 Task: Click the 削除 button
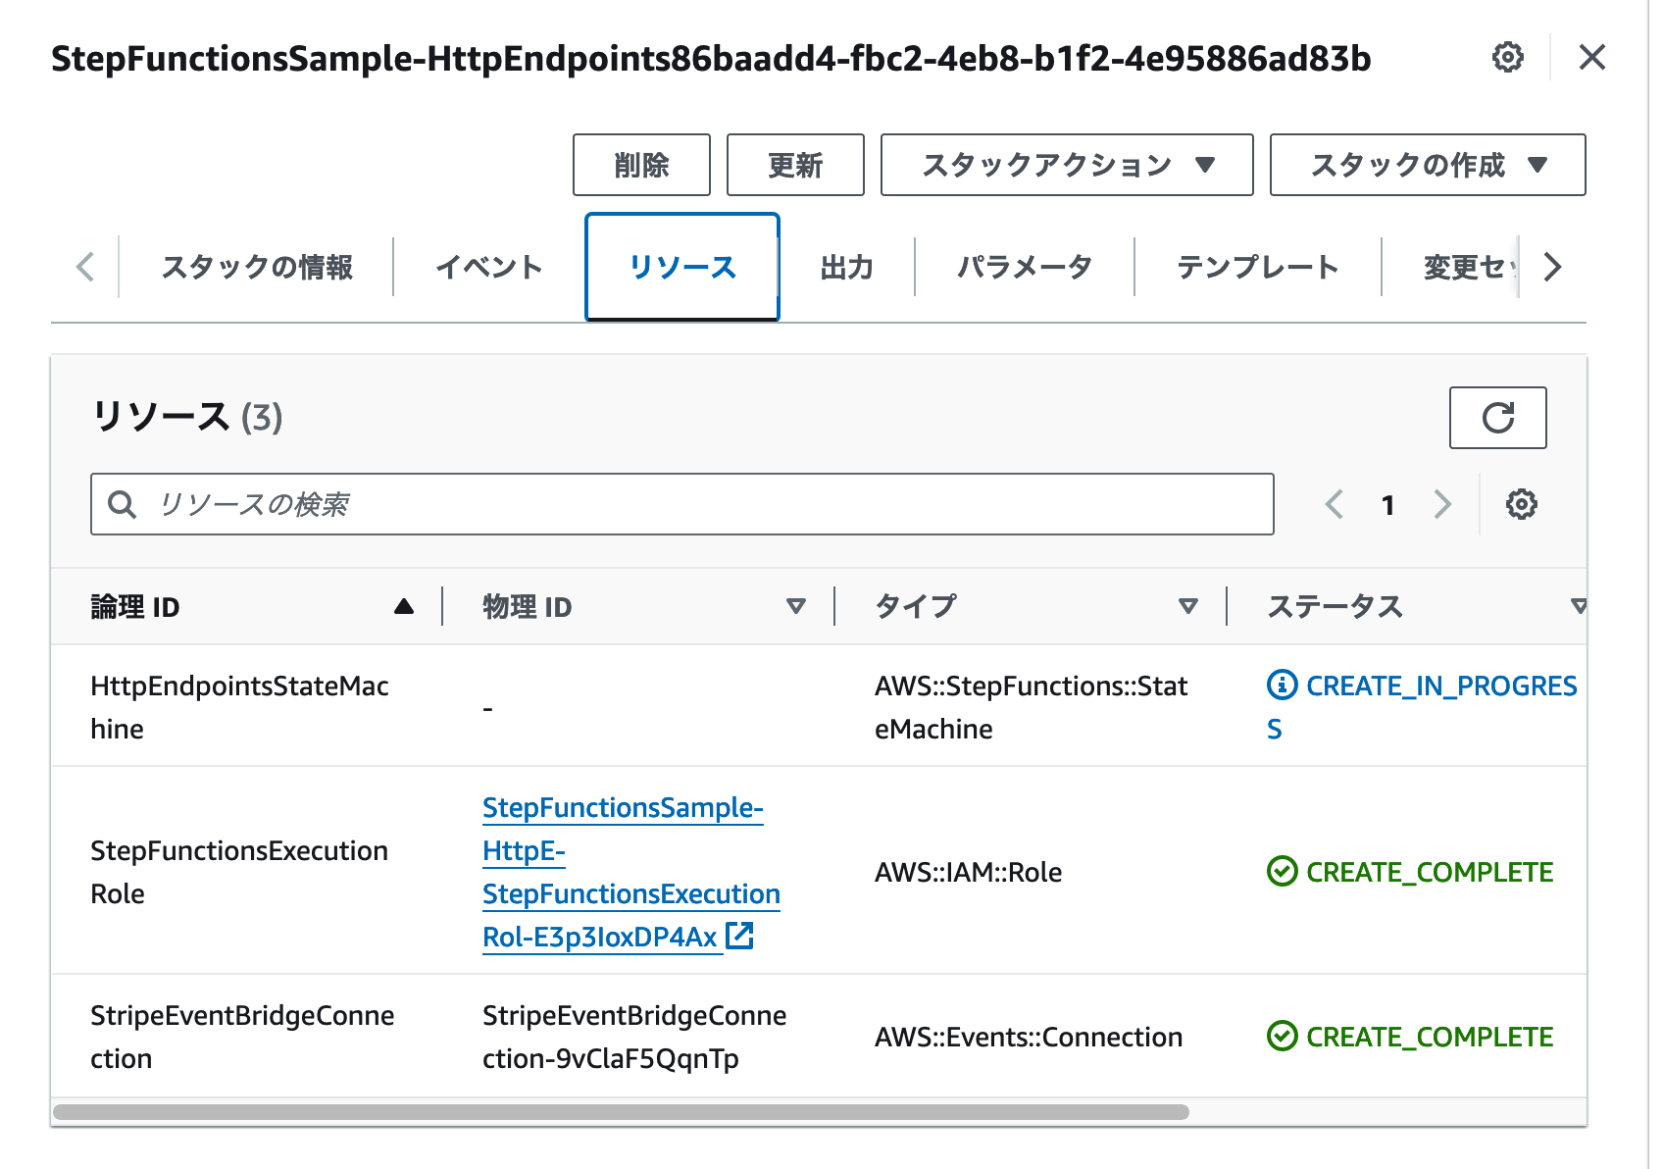[x=641, y=165]
